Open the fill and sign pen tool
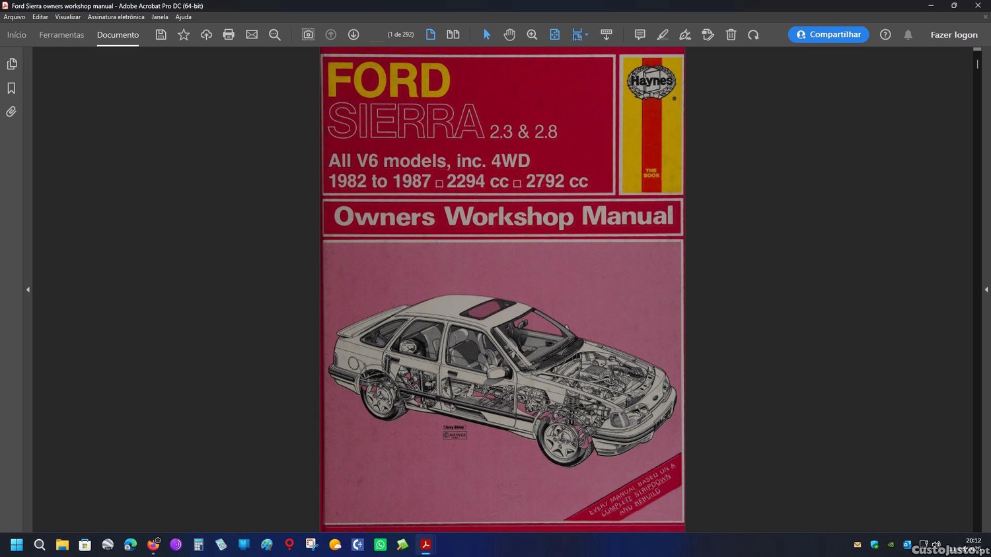This screenshot has height=557, width=991. [685, 34]
